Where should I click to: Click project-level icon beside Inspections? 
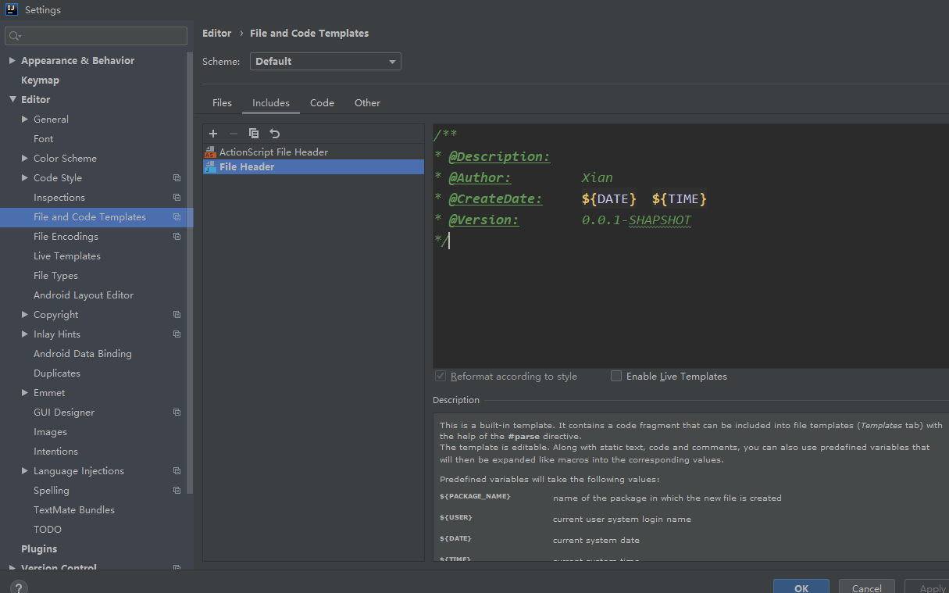click(x=177, y=198)
